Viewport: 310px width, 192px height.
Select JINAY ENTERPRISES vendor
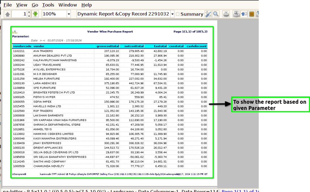click(x=47, y=143)
